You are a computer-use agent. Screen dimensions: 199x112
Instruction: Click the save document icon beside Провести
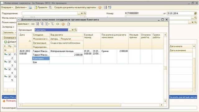30,7
